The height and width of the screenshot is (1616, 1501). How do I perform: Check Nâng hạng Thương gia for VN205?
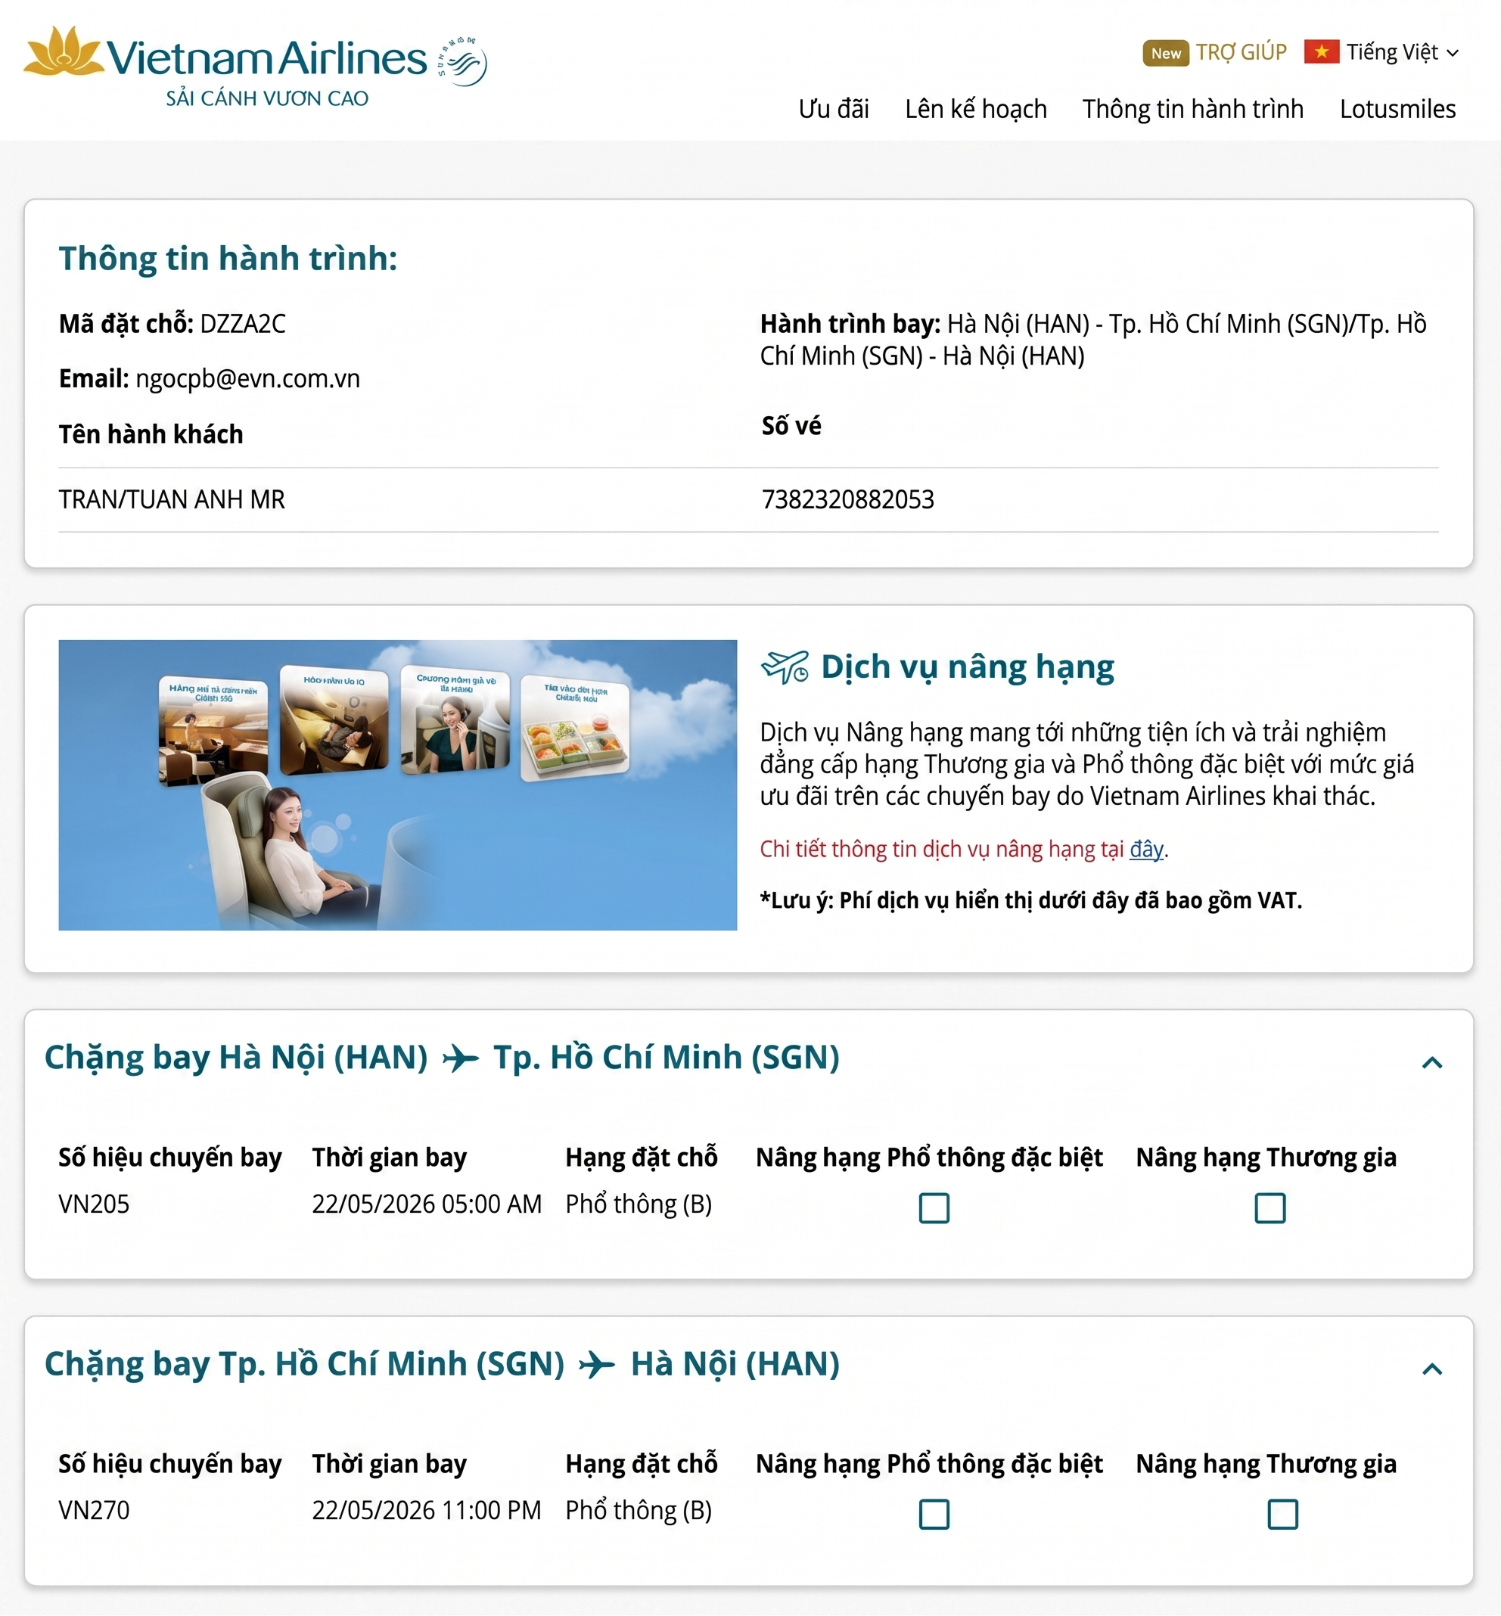coord(1270,1207)
